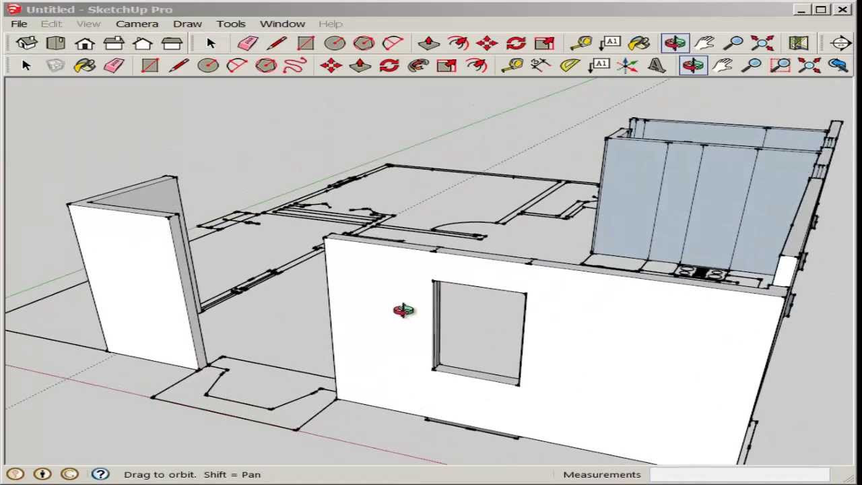Viewport: 862px width, 485px height.
Task: Select the Line pencil in the upper toolbar
Action: click(276, 43)
